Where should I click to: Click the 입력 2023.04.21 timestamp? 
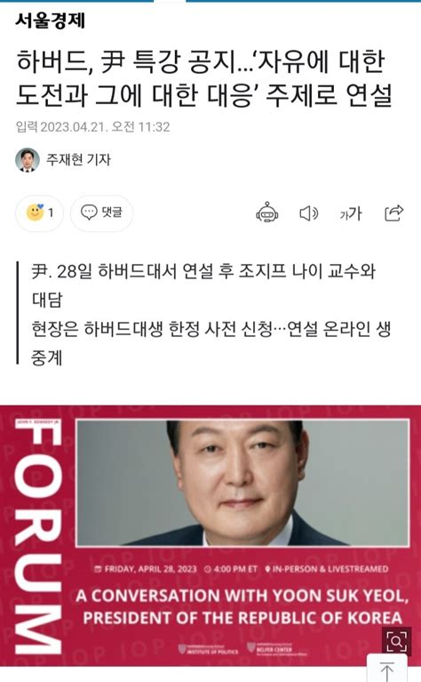[92, 127]
